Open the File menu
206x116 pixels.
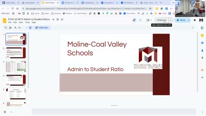(x=10, y=22)
